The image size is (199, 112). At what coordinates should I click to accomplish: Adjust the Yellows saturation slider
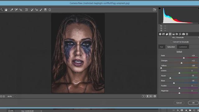click(x=161, y=68)
